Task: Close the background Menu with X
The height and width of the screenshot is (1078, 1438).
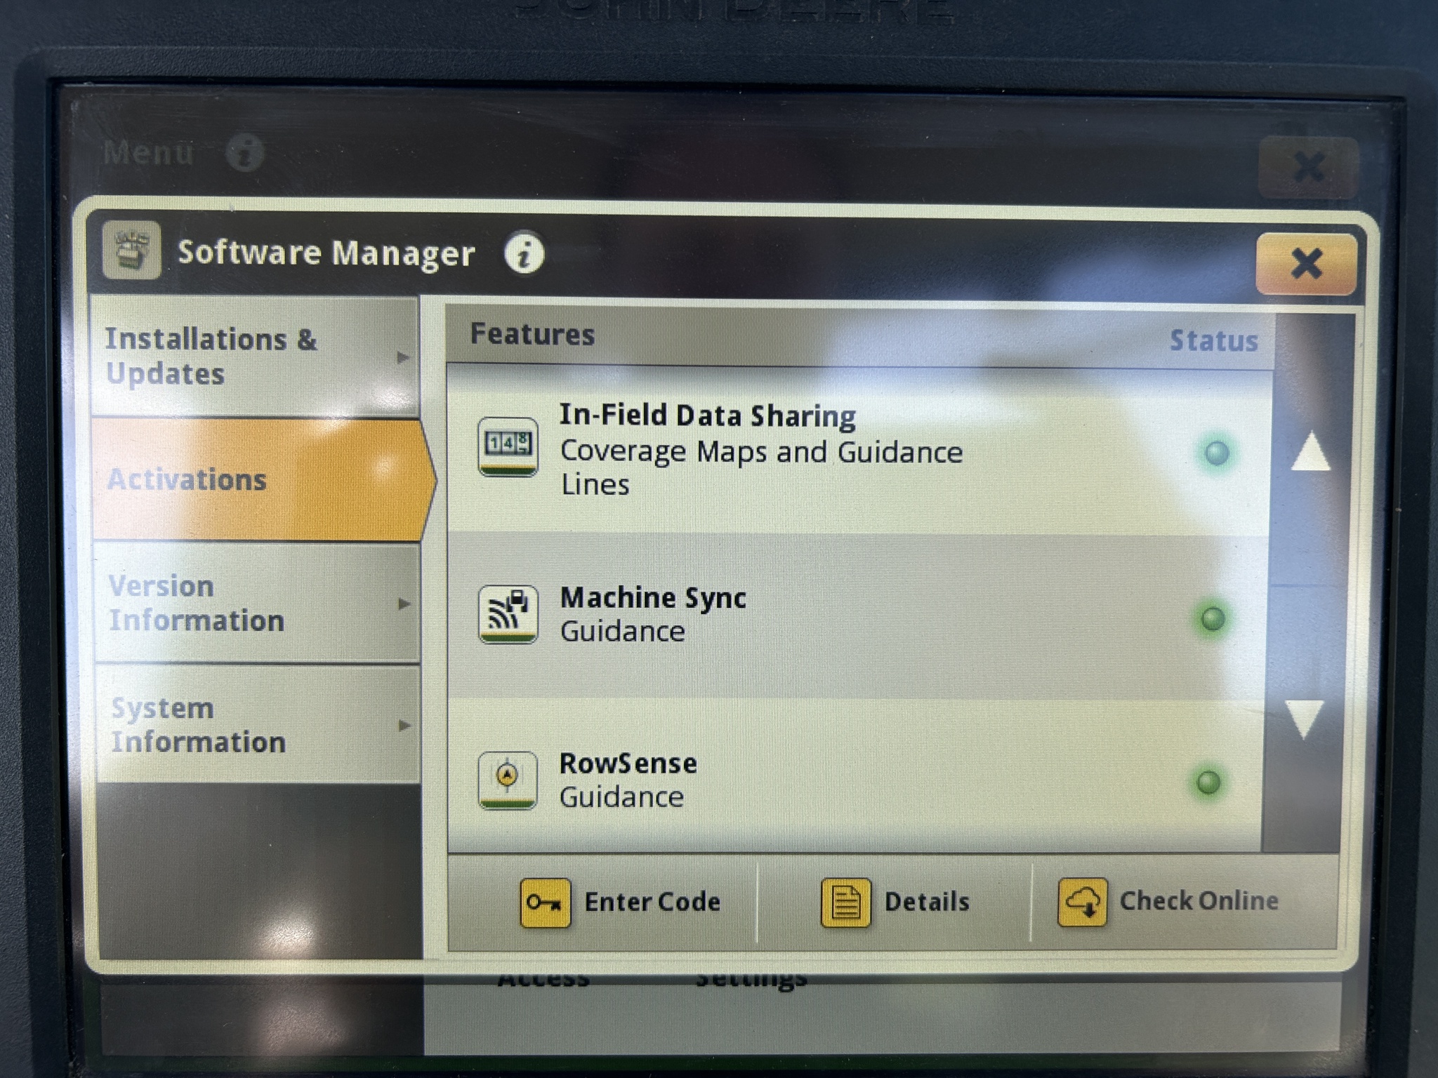Action: click(x=1308, y=168)
